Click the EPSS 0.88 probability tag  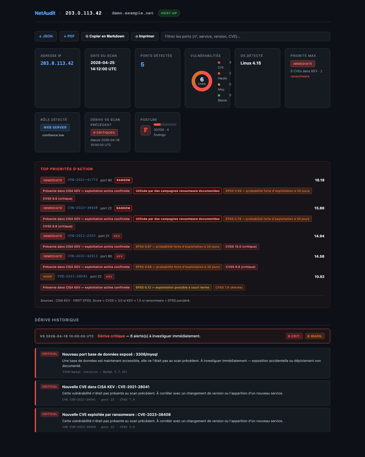pos(178,267)
